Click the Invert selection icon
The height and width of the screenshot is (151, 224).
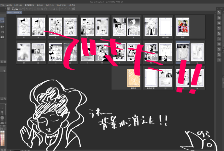click(x=53, y=9)
